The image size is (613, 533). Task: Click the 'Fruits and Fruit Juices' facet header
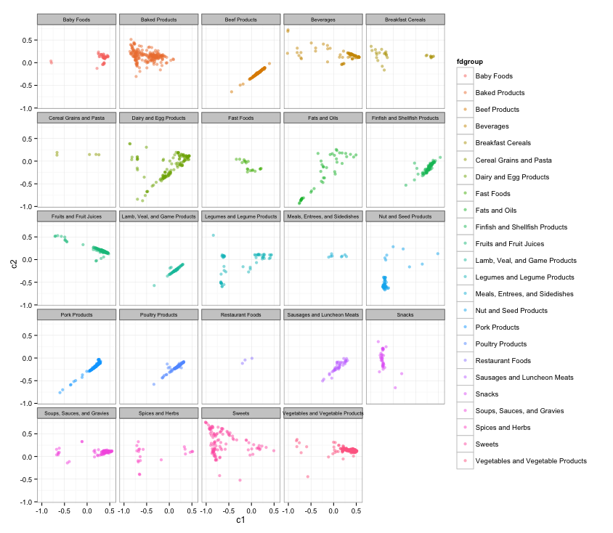click(x=76, y=216)
